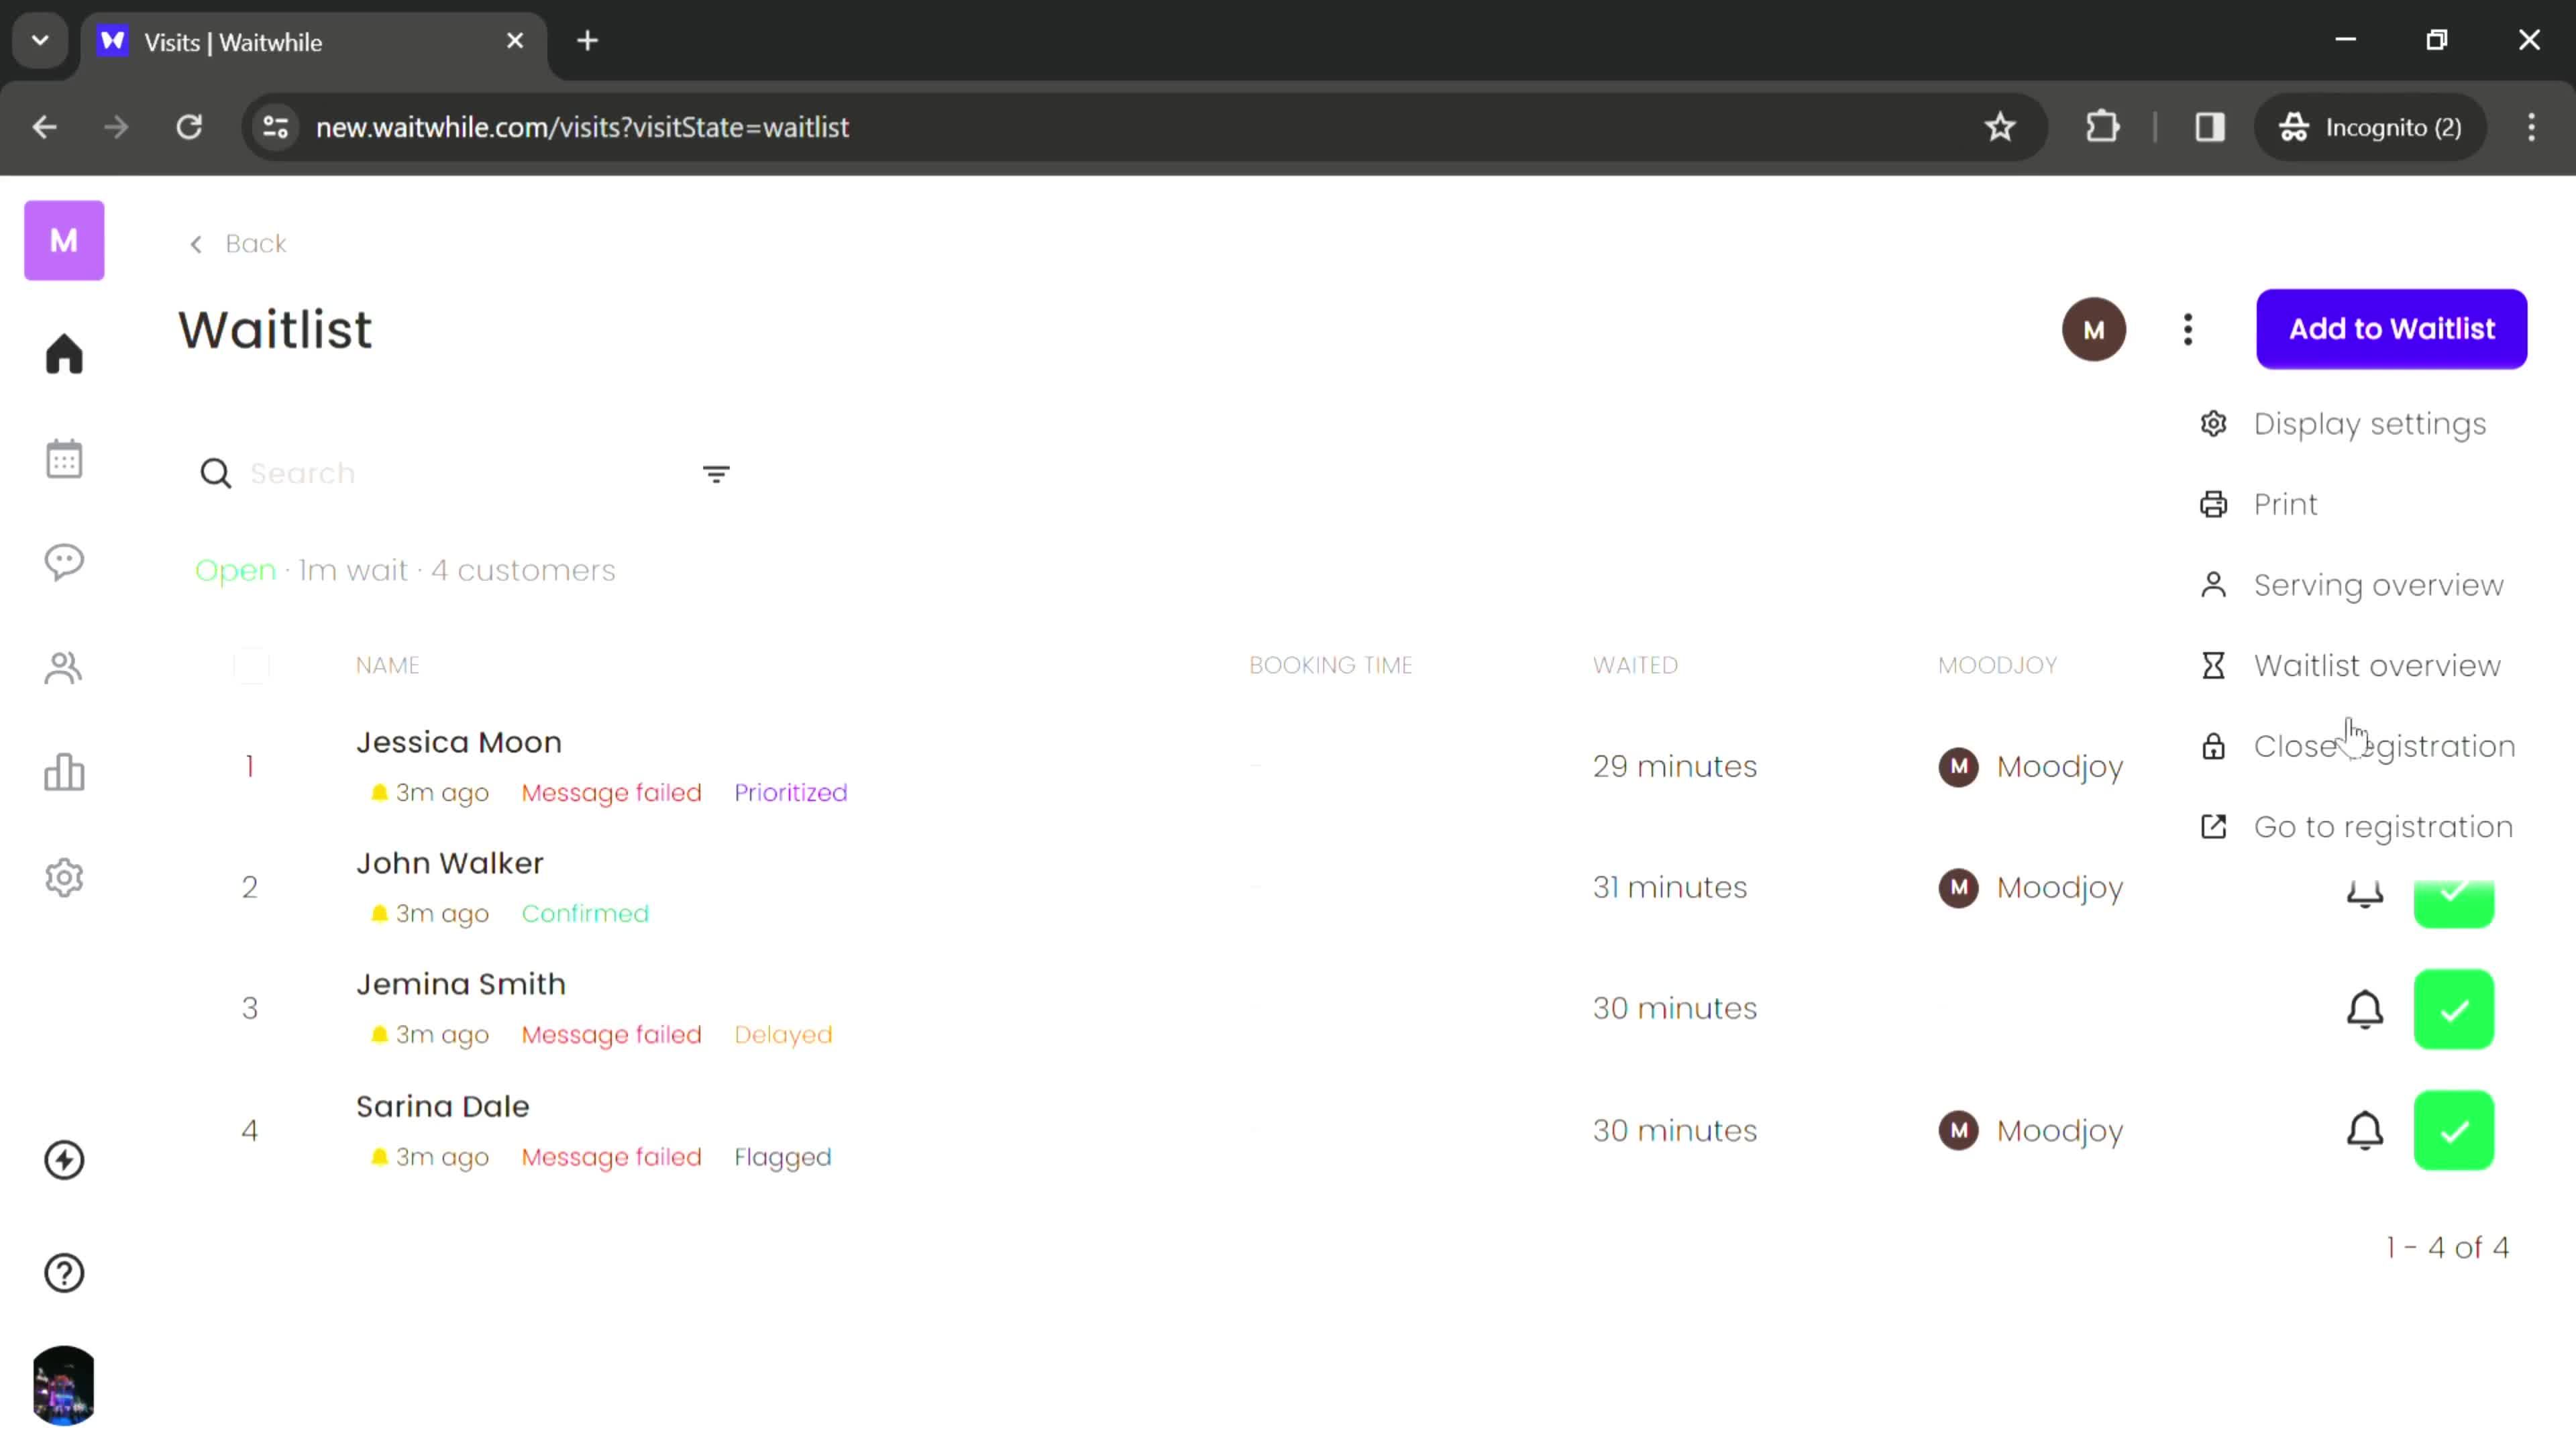Toggle the select-all checkbox in table header
Viewport: 2576px width, 1449px height.
click(x=251, y=666)
